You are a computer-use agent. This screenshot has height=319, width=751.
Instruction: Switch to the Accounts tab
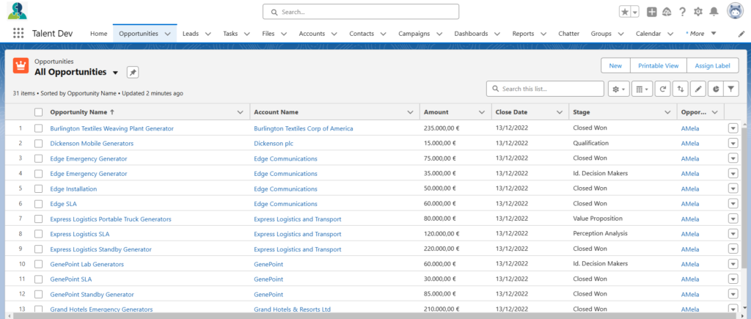[x=312, y=34]
